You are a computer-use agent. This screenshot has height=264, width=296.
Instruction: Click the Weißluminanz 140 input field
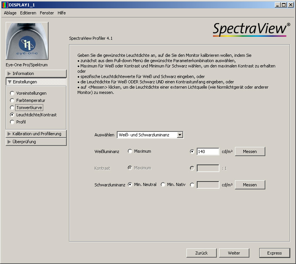(x=208, y=152)
